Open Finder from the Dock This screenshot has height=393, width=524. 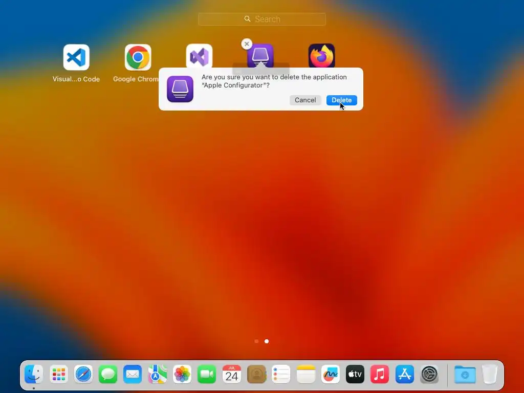pos(34,374)
